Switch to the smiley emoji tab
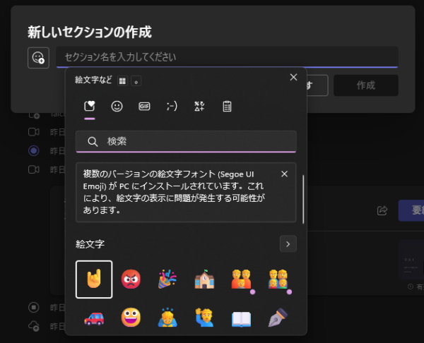This screenshot has height=343, width=424. pyautogui.click(x=117, y=107)
